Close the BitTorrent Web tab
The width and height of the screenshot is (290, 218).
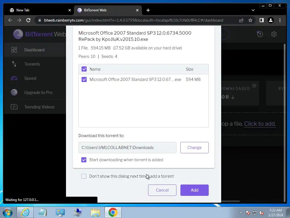137,10
